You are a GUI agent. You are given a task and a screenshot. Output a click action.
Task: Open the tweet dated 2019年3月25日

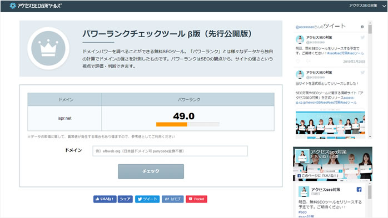pos(354,62)
